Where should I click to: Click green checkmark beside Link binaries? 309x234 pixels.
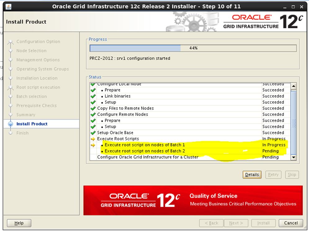click(93, 96)
